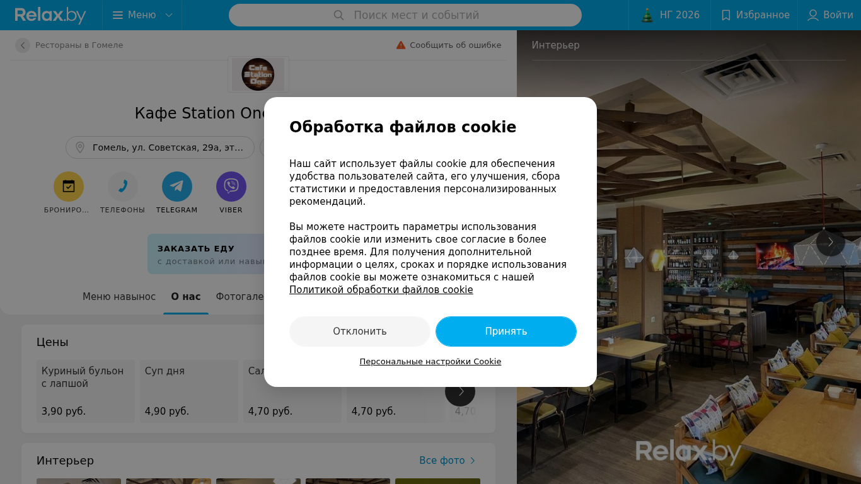861x484 pixels.
Task: Decline cookies with Отклонить button
Action: pos(360,331)
